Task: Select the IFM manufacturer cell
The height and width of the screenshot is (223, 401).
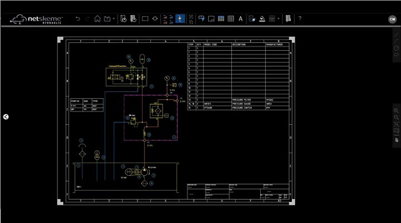Action: [277, 108]
